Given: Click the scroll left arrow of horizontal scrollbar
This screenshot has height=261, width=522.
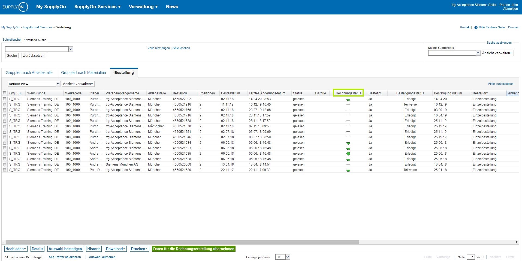Looking at the screenshot, I should 4,242.
